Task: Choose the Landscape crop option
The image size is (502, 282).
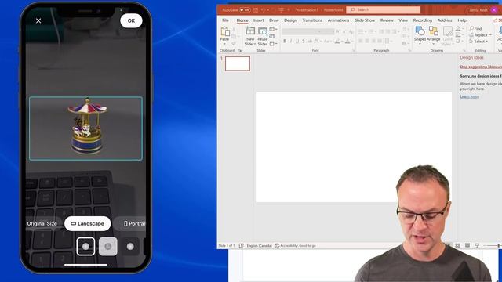Action: point(87,224)
